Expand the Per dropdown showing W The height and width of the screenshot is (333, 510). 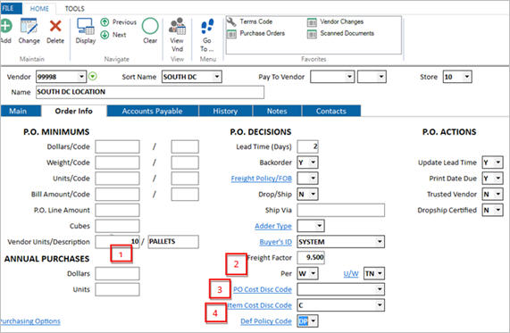point(313,273)
